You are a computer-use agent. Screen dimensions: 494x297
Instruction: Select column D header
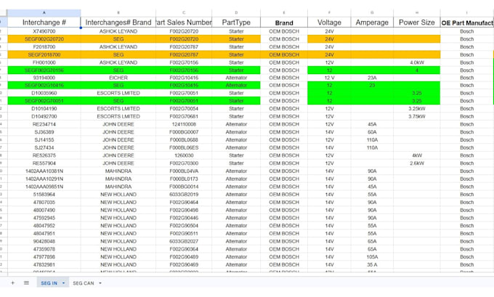coord(236,13)
